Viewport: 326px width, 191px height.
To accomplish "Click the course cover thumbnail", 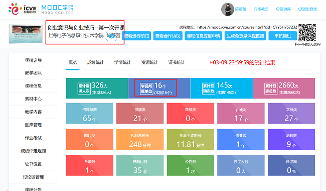I will (26, 34).
